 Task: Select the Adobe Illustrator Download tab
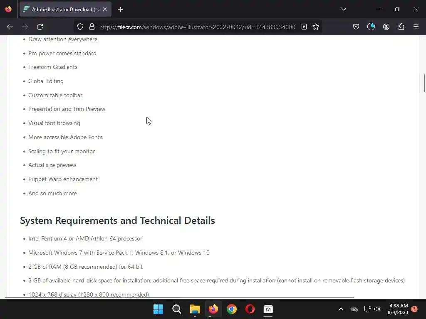click(65, 10)
